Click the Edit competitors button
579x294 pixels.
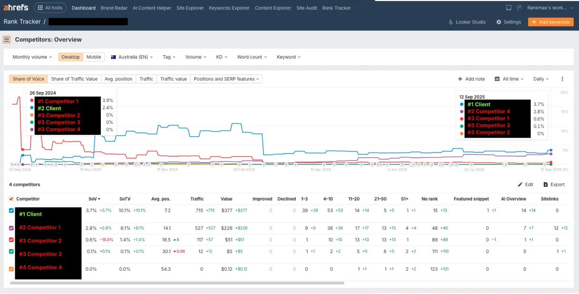point(526,184)
